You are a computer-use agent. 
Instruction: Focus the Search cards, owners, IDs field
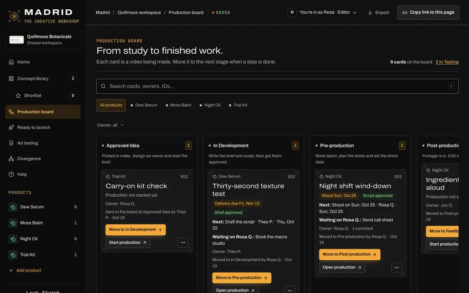point(277,86)
